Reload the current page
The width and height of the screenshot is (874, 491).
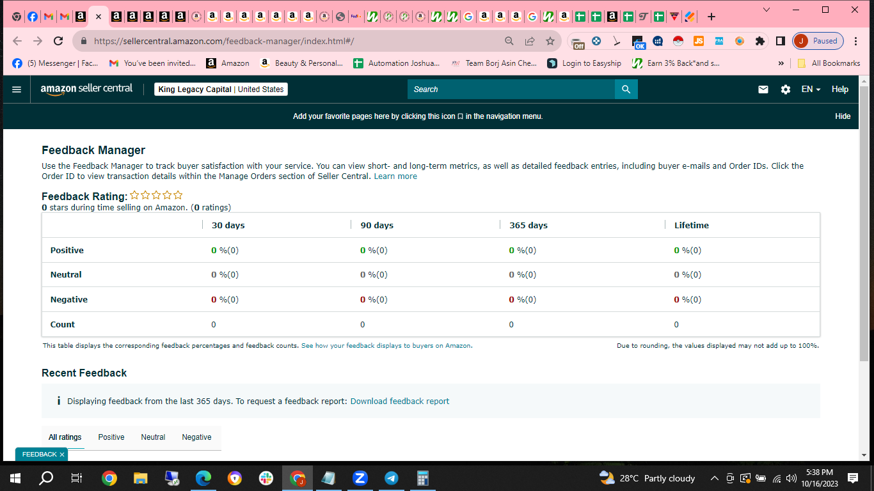[x=58, y=41]
